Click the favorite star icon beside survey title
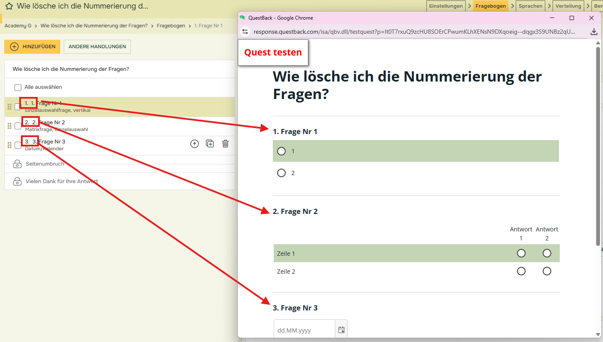 point(9,6)
